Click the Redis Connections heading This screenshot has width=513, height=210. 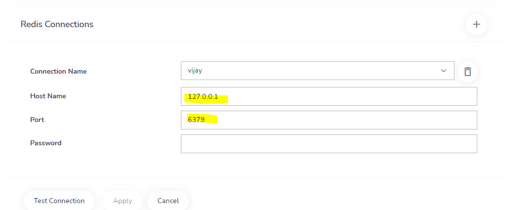click(57, 24)
